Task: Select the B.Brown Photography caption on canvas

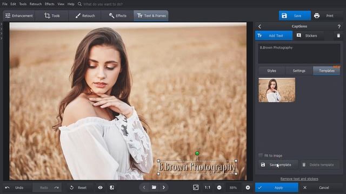Action: click(x=197, y=167)
